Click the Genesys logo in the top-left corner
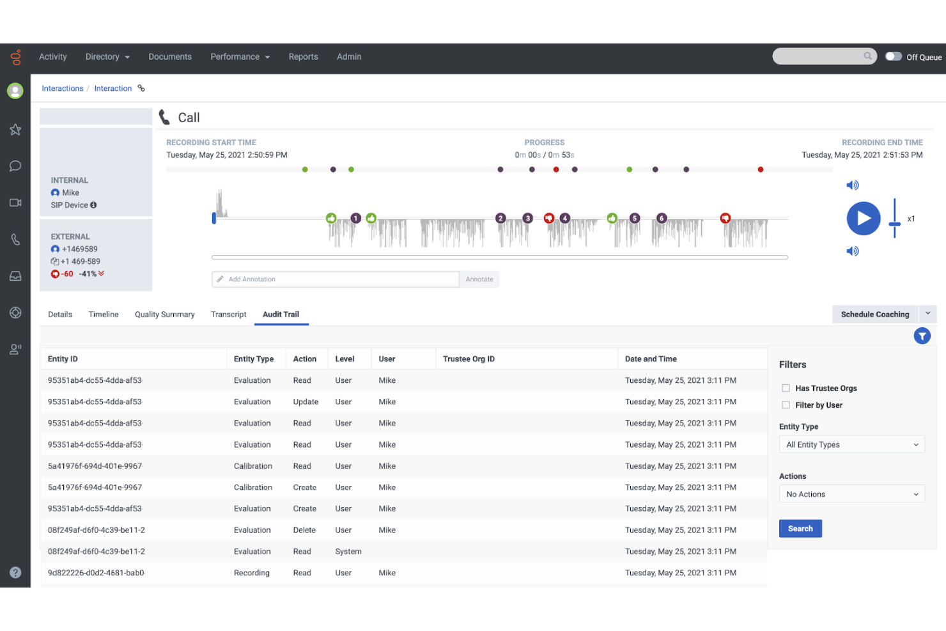This screenshot has height=631, width=946. 15,57
